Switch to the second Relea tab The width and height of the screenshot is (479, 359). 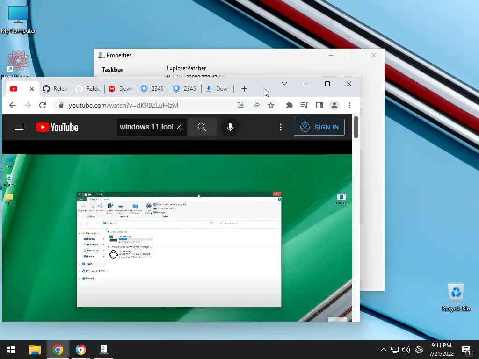(88, 89)
